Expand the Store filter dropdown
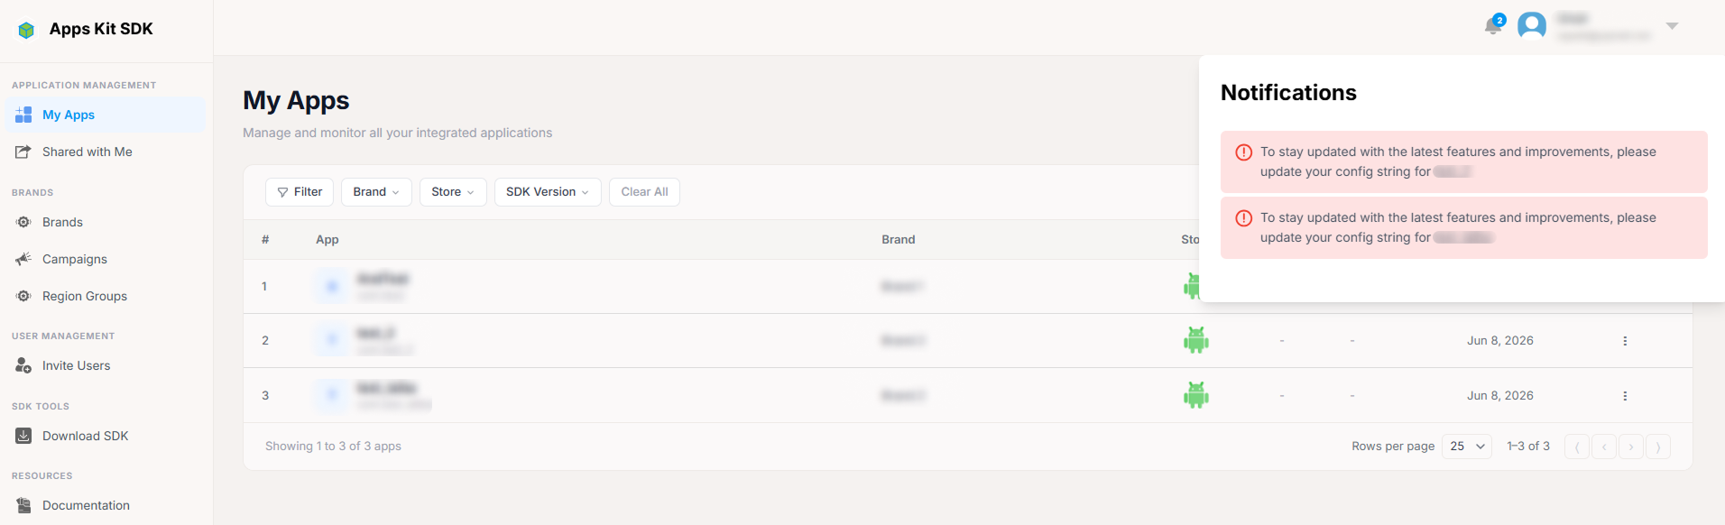This screenshot has height=525, width=1725. pos(453,192)
